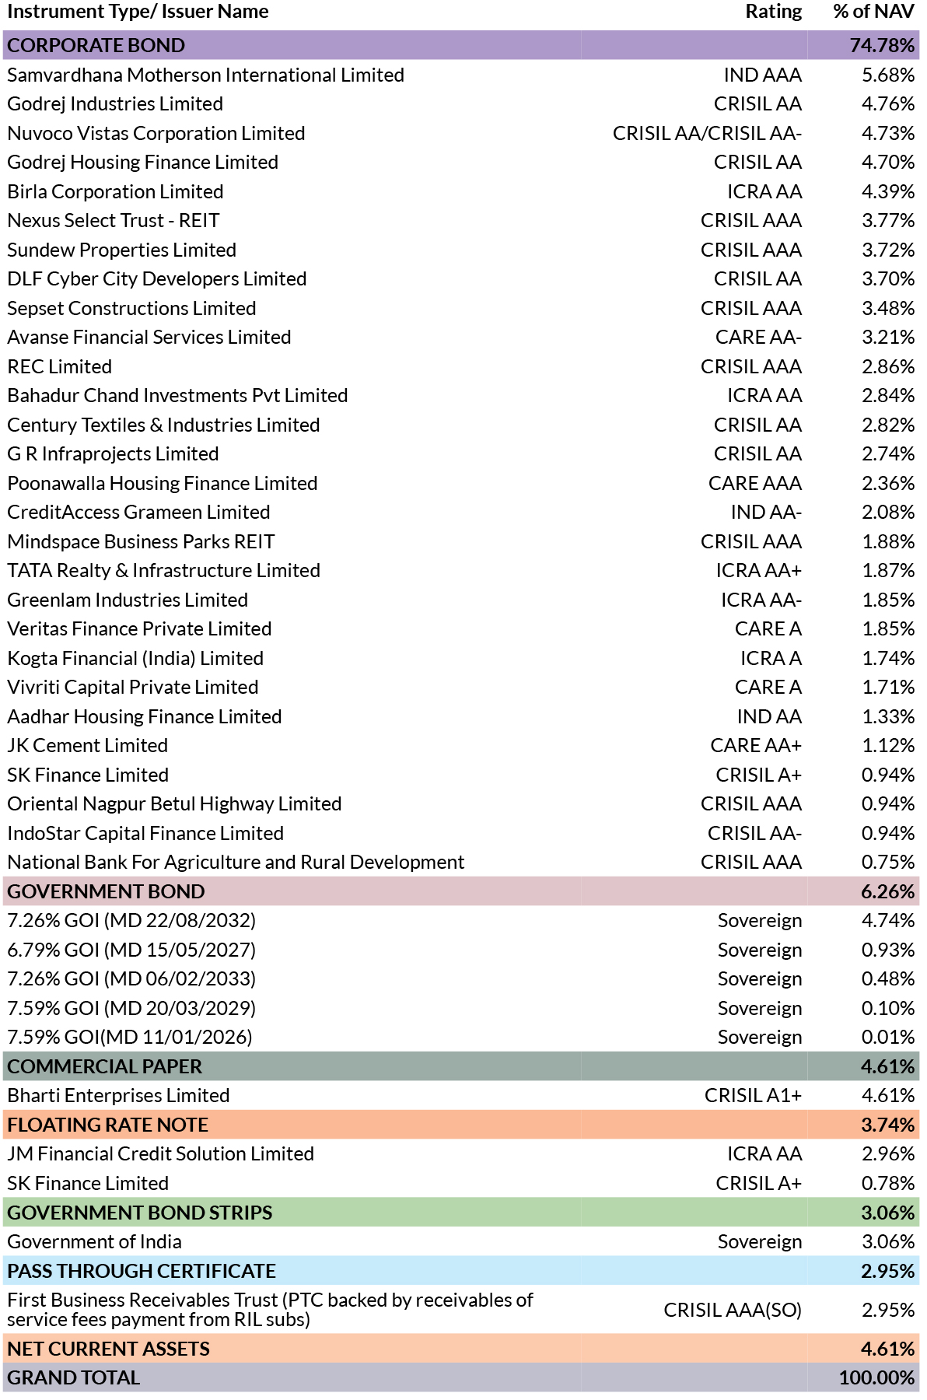This screenshot has width=927, height=1400.
Task: Click the % of NAV column header
Action: [873, 12]
